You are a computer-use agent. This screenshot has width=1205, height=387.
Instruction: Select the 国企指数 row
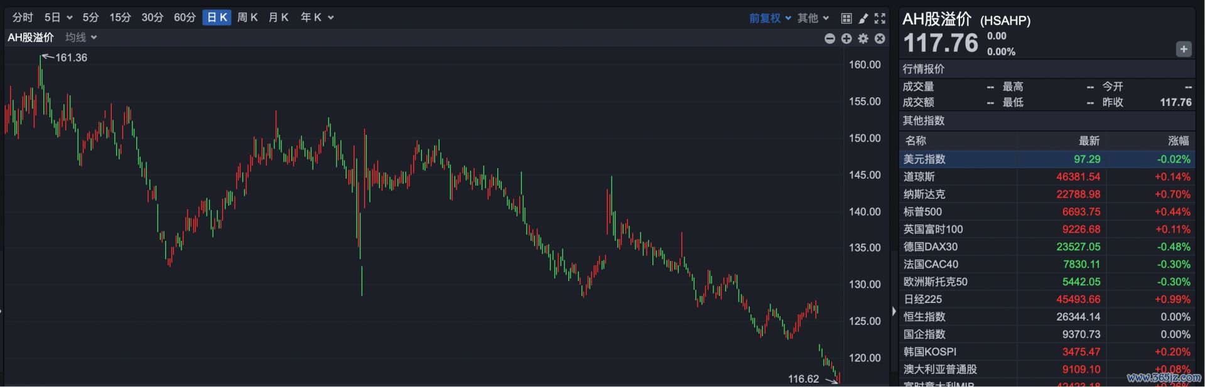tap(1047, 335)
